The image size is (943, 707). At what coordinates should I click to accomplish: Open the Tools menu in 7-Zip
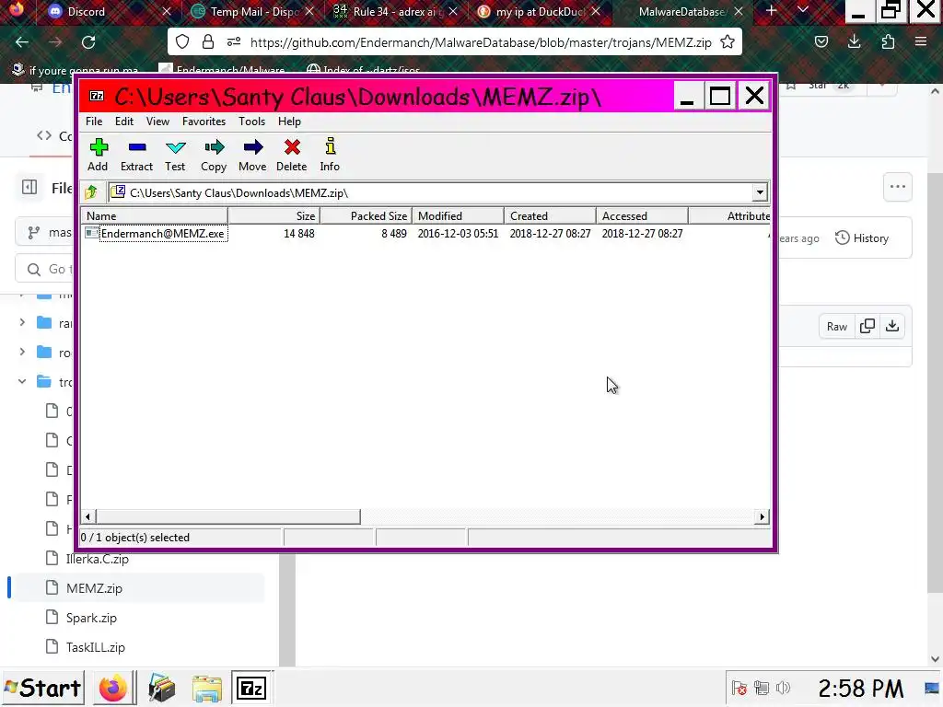[251, 122]
